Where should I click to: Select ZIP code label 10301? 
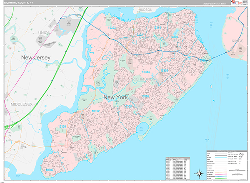(x=174, y=37)
